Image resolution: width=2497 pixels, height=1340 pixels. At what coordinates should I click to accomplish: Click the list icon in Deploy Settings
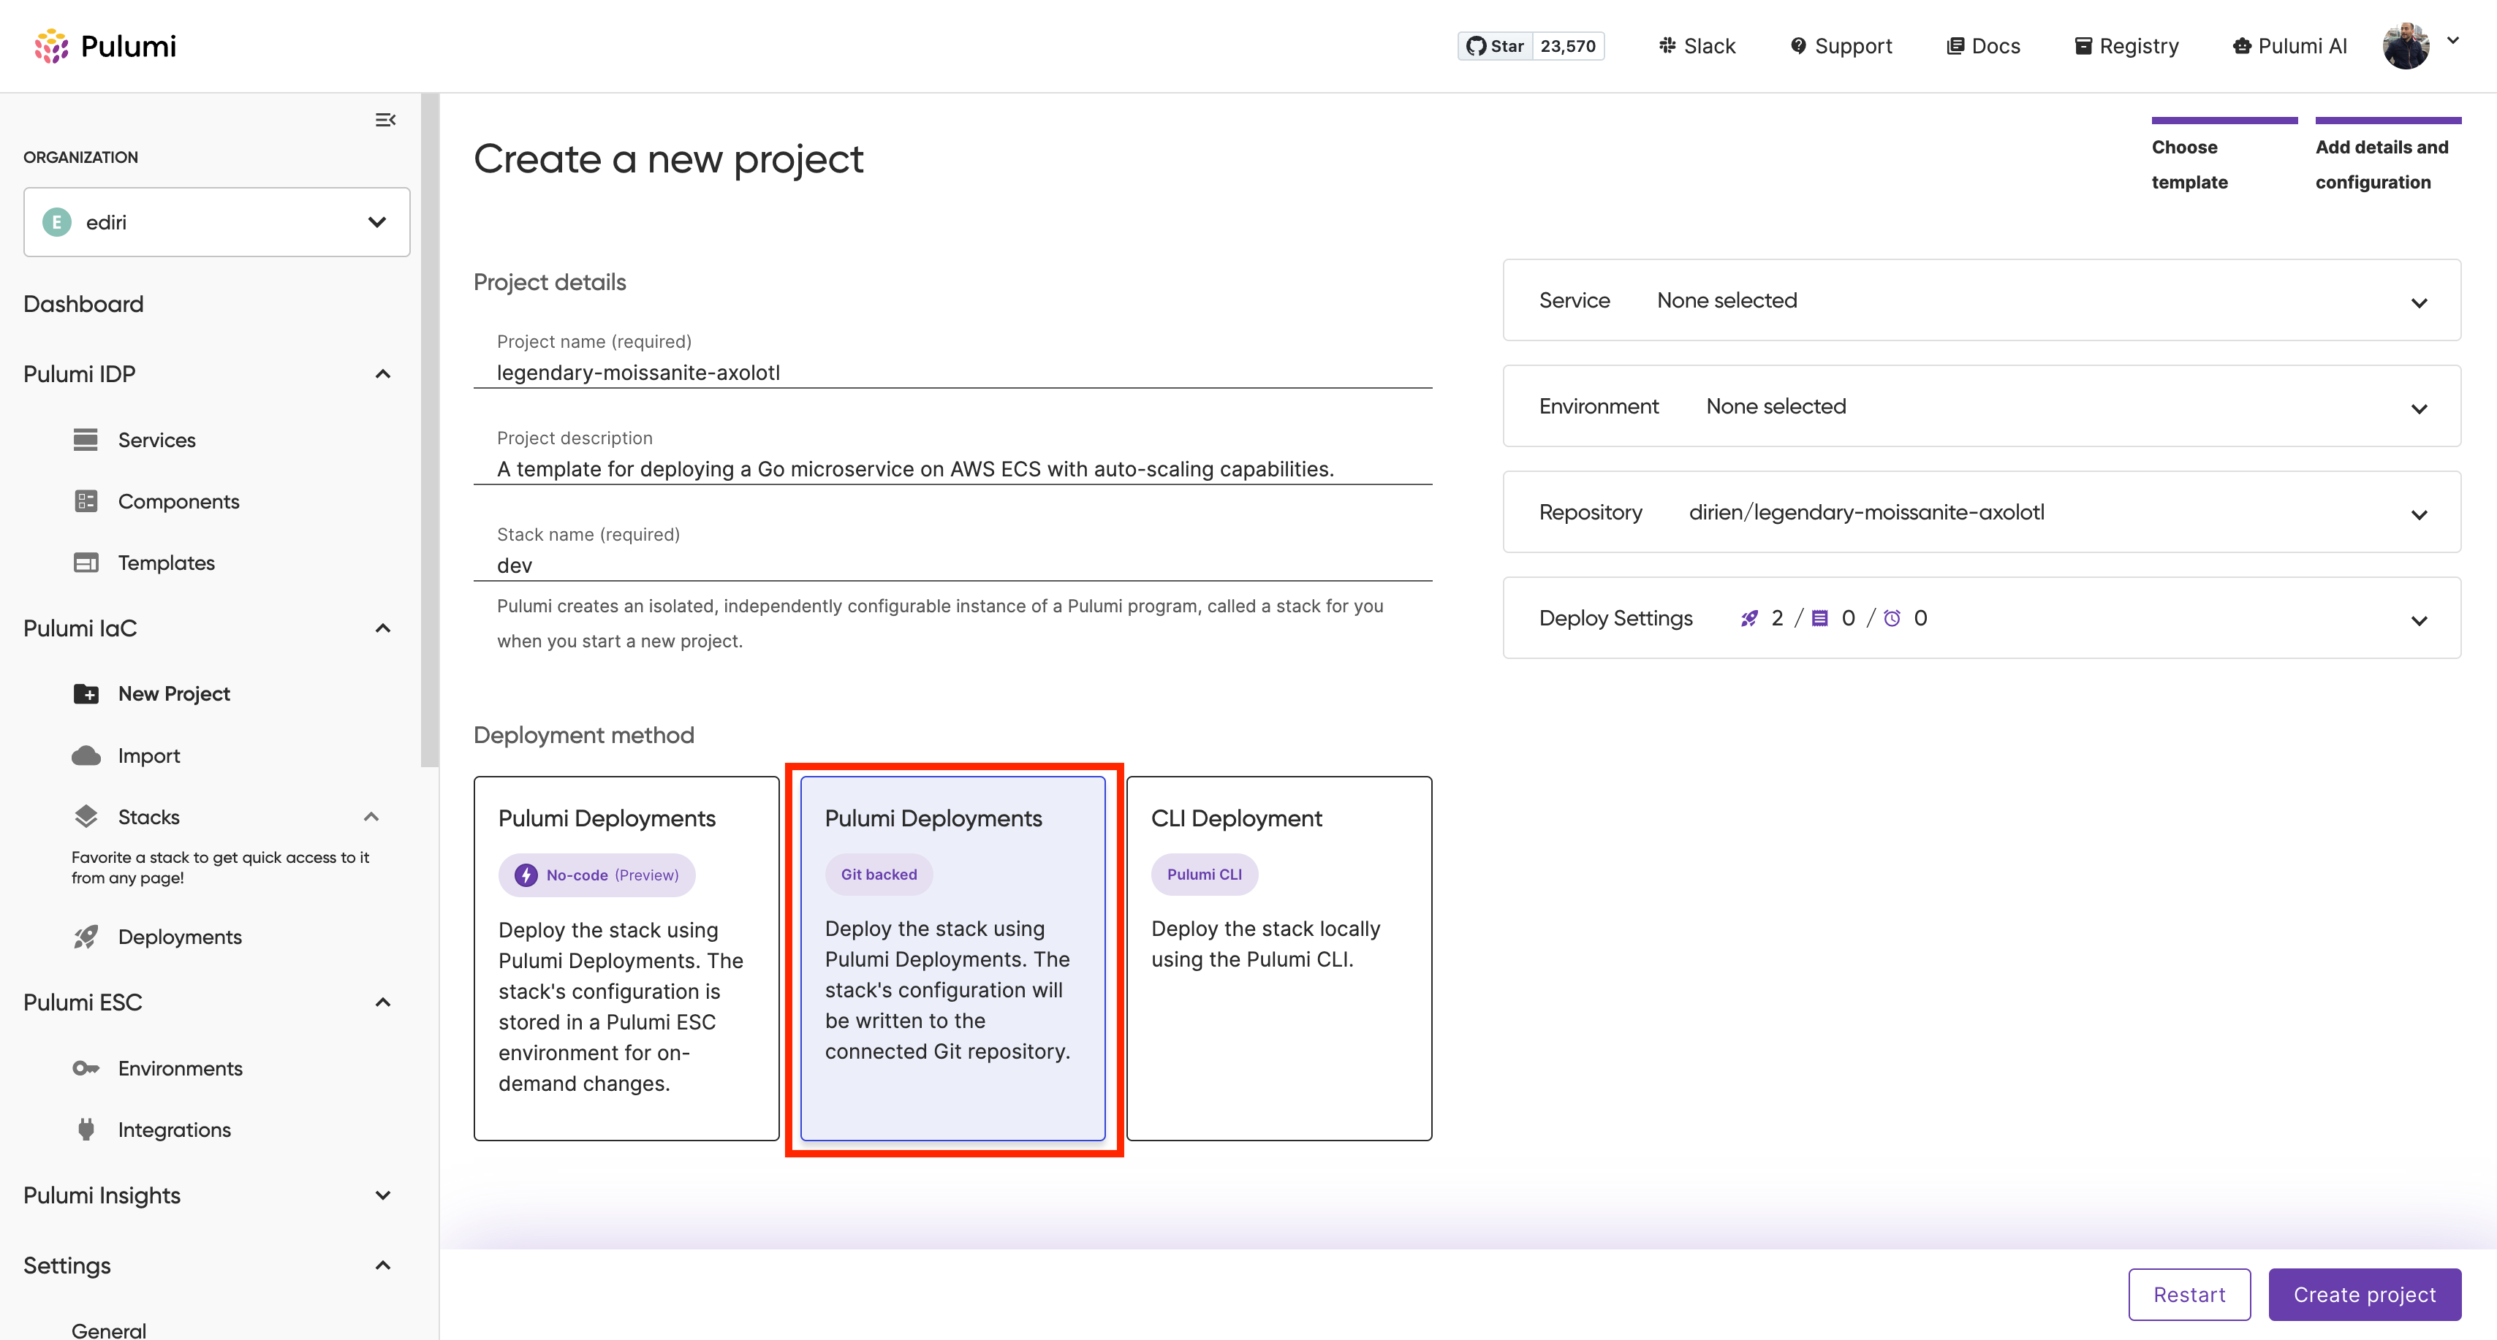1820,618
